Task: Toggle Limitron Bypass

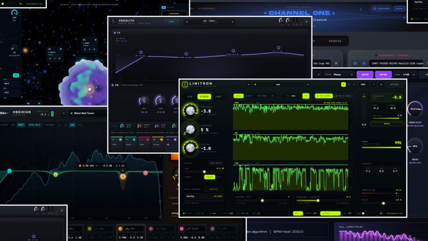Action: pyautogui.click(x=395, y=85)
